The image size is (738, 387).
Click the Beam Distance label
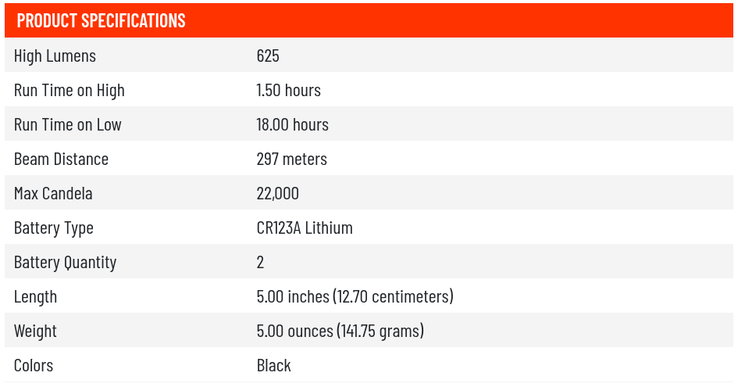click(61, 159)
